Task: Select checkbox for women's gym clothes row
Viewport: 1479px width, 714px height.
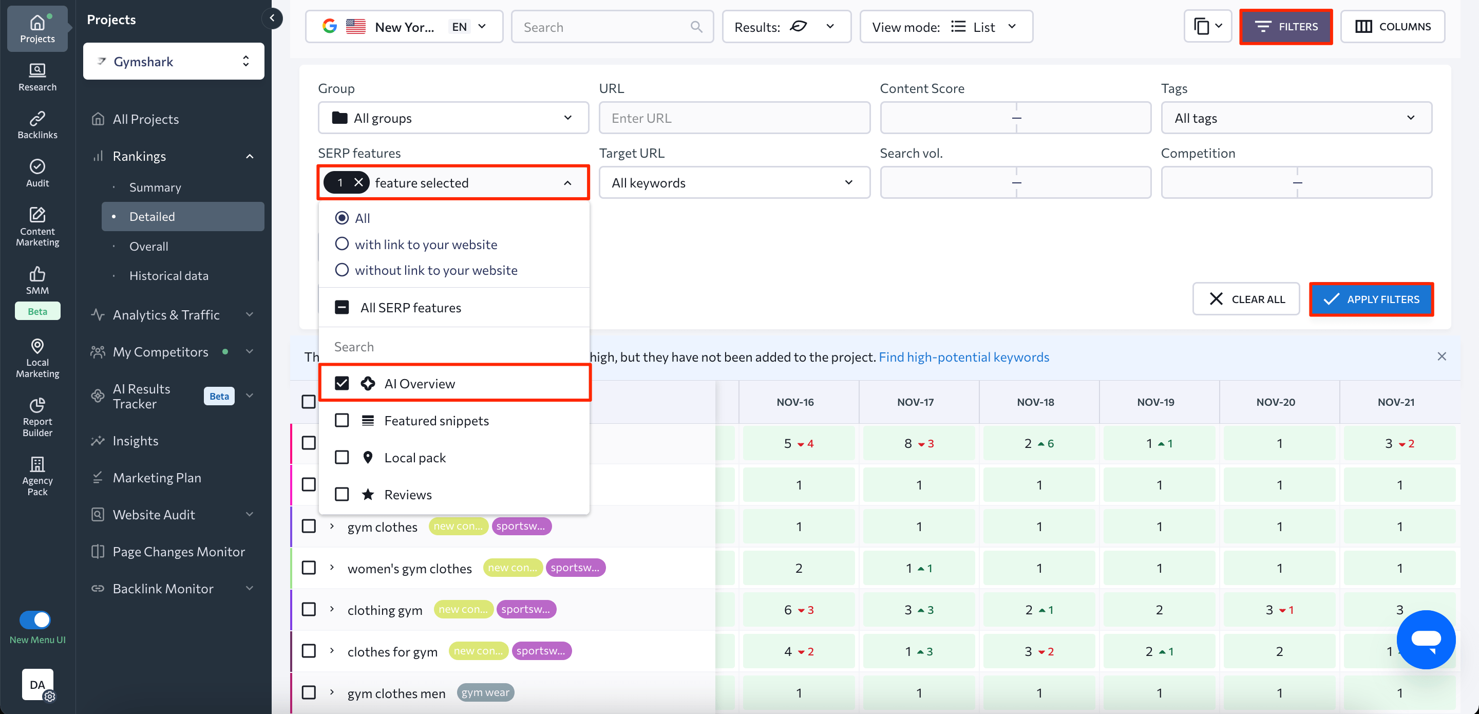Action: click(309, 568)
